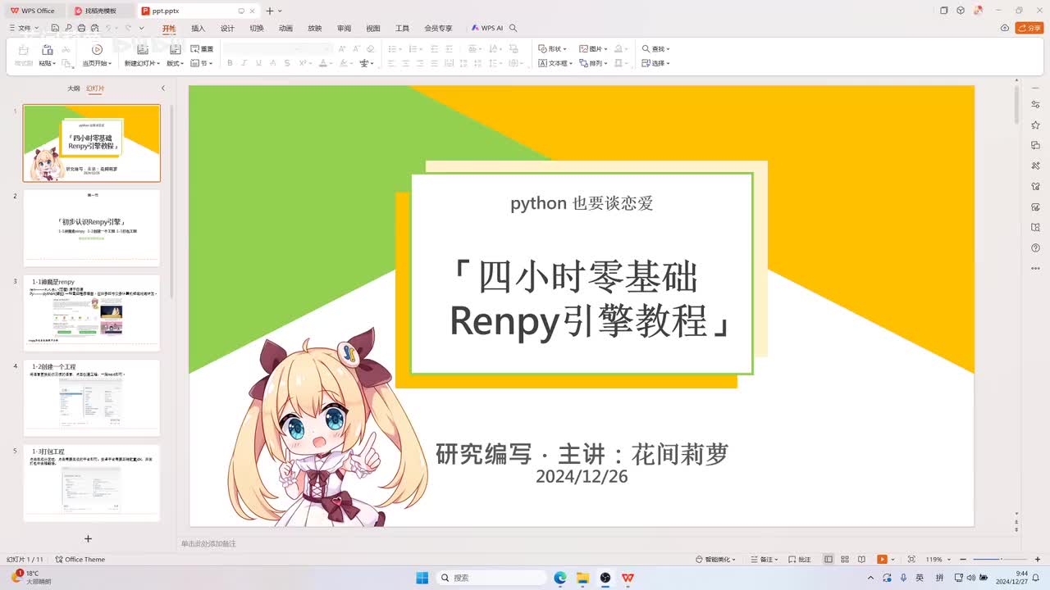Open the 会员专享 ribbon tab
This screenshot has width=1050, height=590.
point(438,28)
